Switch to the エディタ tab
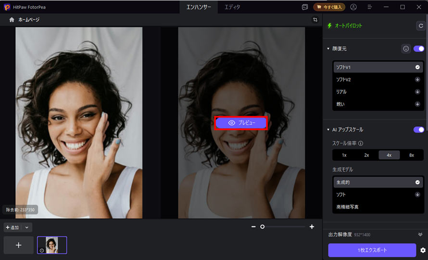Image resolution: width=428 pixels, height=260 pixels. tap(232, 7)
